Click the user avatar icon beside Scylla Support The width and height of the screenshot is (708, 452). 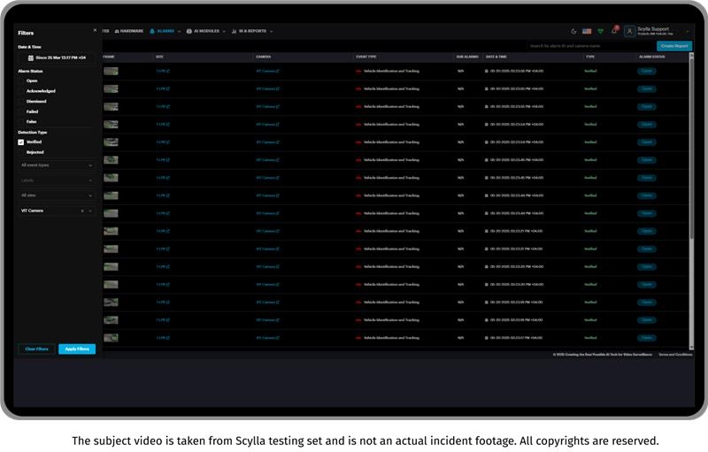pyautogui.click(x=629, y=31)
